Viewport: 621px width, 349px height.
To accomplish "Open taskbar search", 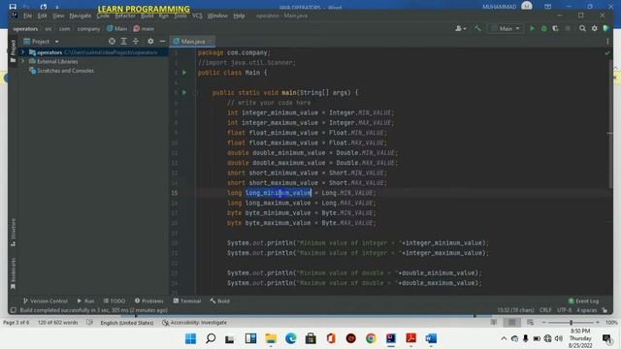I will [211, 338].
